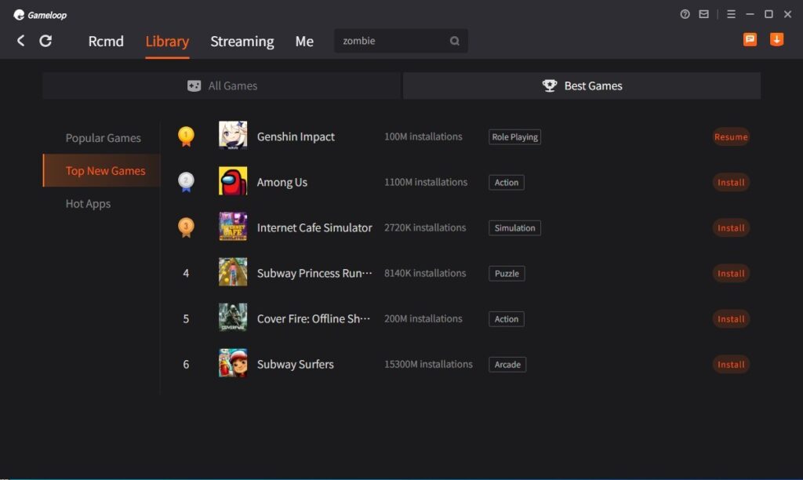The height and width of the screenshot is (480, 803).
Task: Click the Internet Cafe Simulator thumbnail
Action: [x=231, y=227]
